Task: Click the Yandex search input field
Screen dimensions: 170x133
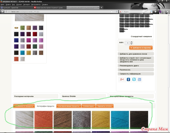Action: click(x=137, y=12)
